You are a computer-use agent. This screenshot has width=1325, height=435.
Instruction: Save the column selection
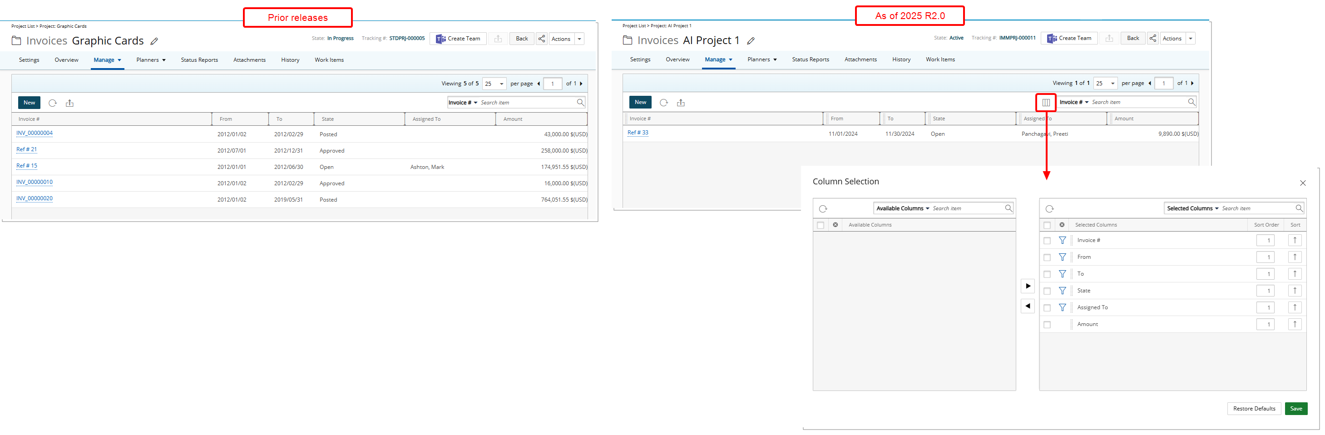1295,409
